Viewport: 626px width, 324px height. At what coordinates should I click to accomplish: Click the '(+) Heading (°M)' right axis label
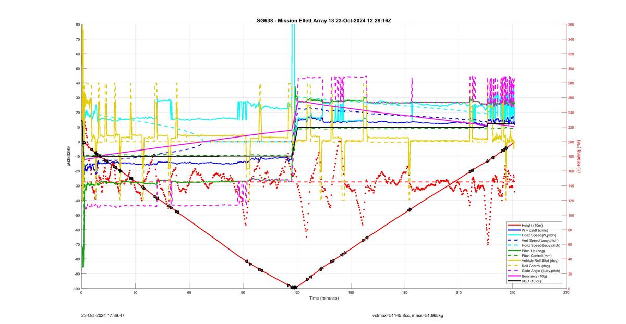[579, 156]
